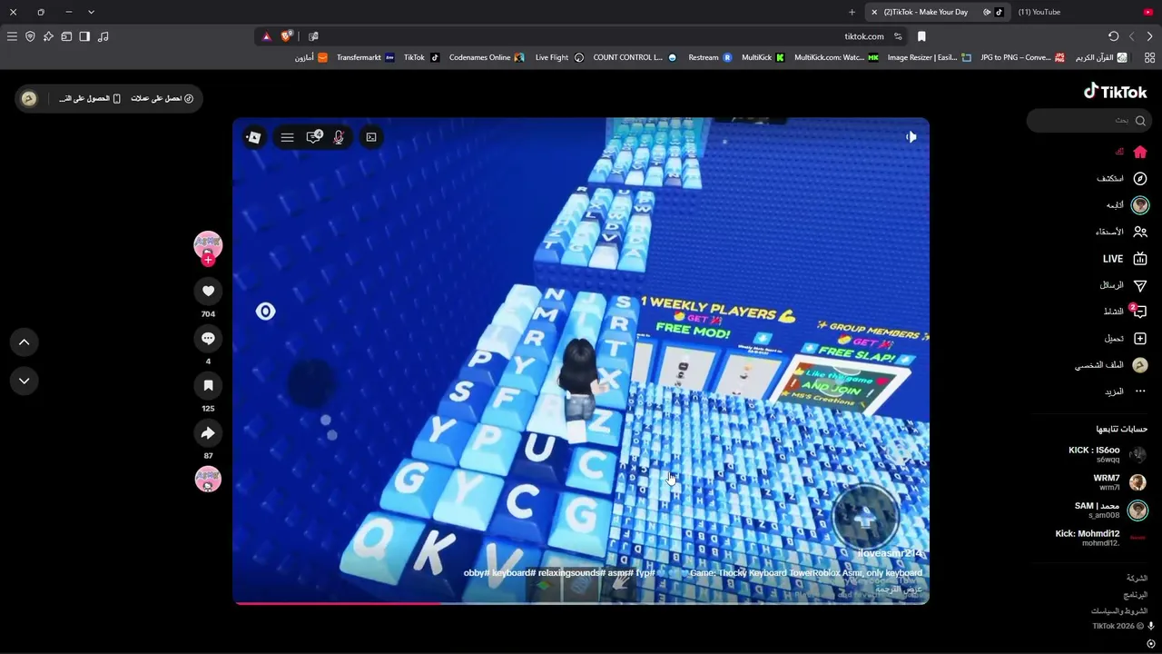Share the video with the arrow button
Screen dimensions: 1162x654
click(x=208, y=433)
